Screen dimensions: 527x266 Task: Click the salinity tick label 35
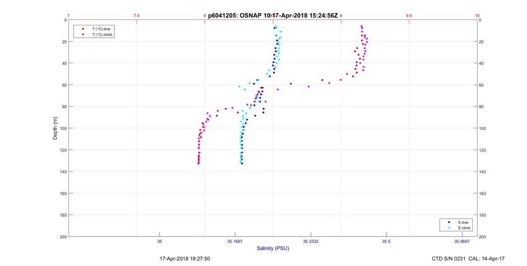tap(159, 241)
